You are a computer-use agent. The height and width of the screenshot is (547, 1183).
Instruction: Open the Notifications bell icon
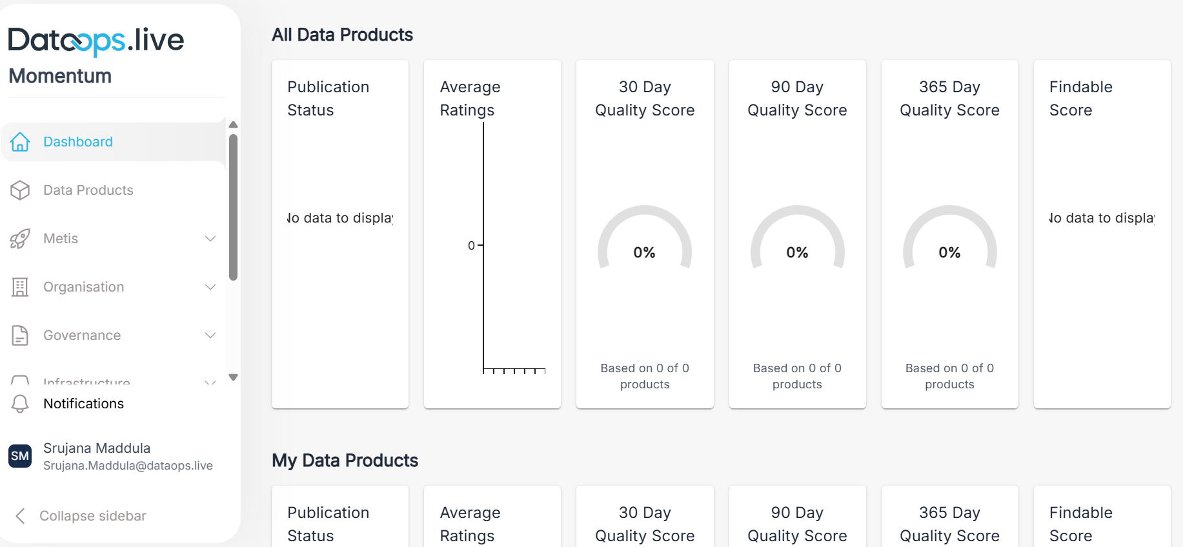20,403
